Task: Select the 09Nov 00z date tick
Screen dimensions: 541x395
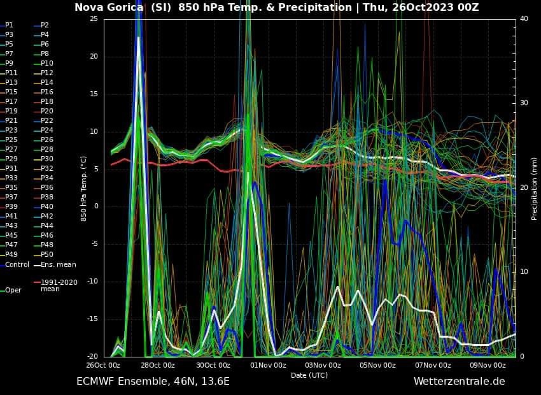Action: tap(488, 365)
